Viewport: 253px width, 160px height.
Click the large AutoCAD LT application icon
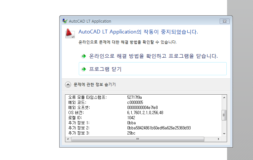pyautogui.click(x=69, y=33)
